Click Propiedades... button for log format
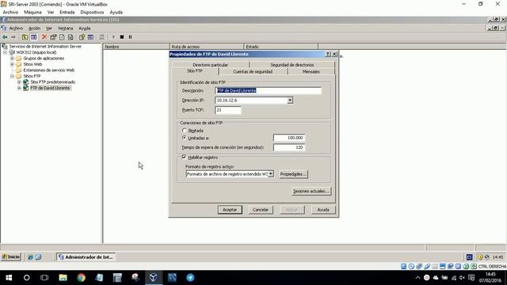This screenshot has width=507, height=285. 293,174
